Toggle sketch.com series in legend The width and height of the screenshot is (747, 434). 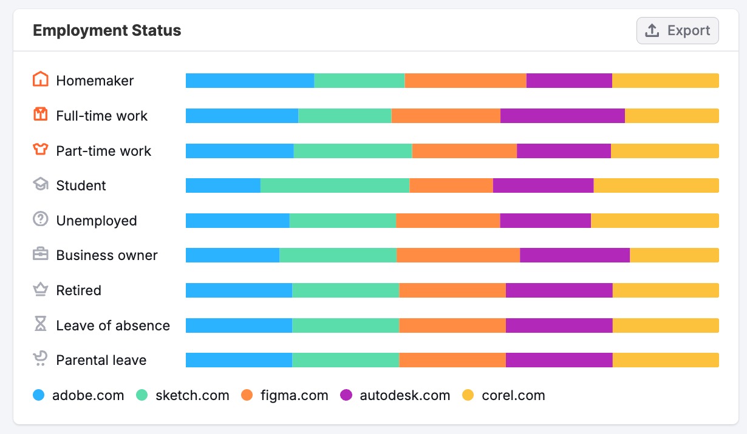pos(183,396)
